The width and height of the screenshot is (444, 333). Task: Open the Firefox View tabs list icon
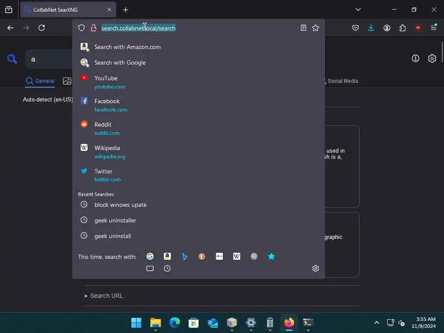coord(9,10)
